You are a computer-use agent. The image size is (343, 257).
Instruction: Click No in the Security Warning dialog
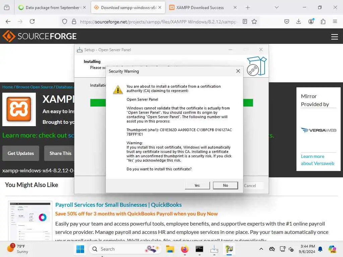[x=225, y=185]
